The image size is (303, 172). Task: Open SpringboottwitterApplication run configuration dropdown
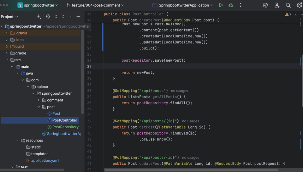coord(183,5)
